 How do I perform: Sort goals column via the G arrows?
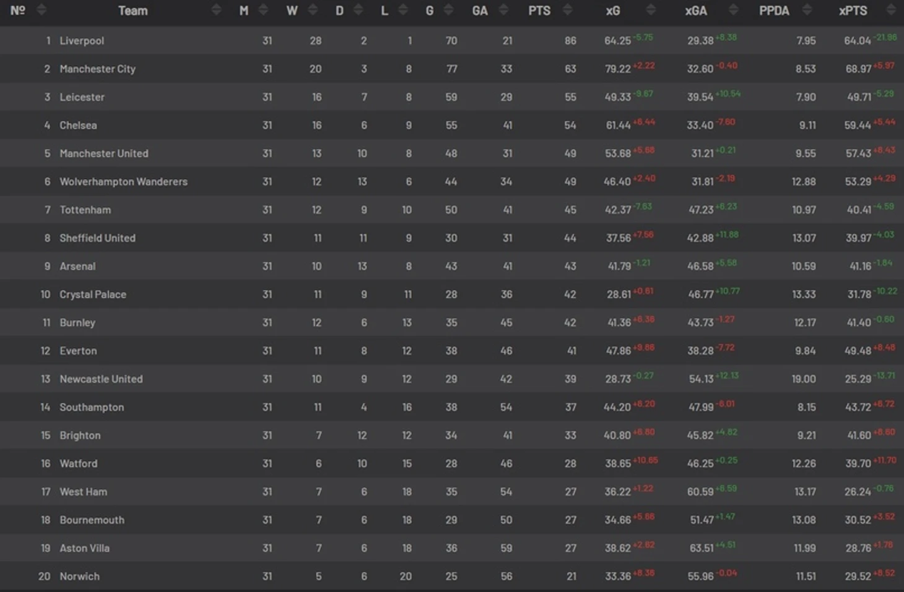coord(449,10)
